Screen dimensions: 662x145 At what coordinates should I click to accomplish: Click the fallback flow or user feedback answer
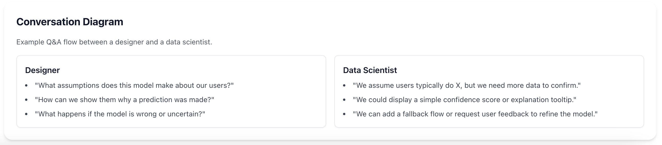coord(475,114)
